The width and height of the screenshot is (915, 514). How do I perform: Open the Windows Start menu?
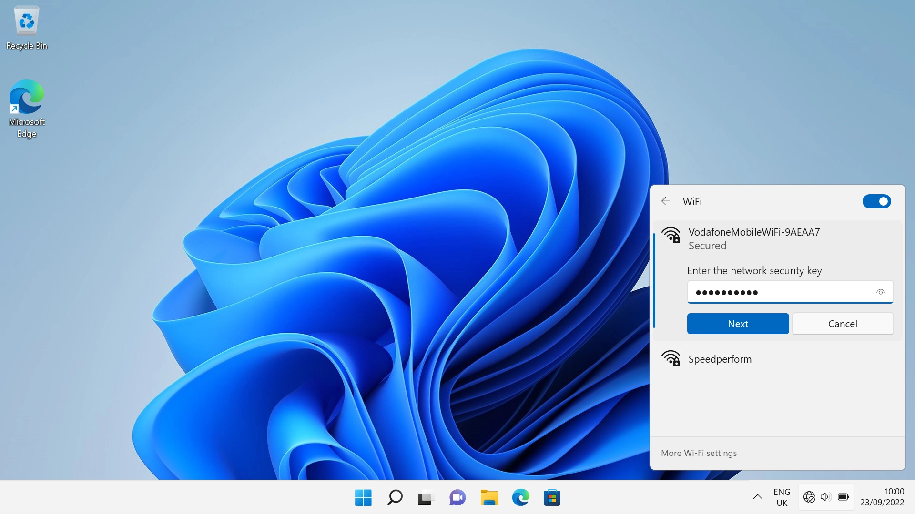[x=363, y=498]
